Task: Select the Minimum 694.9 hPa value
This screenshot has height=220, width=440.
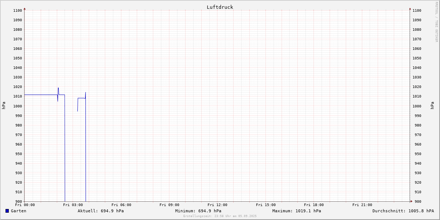Action: (198, 211)
